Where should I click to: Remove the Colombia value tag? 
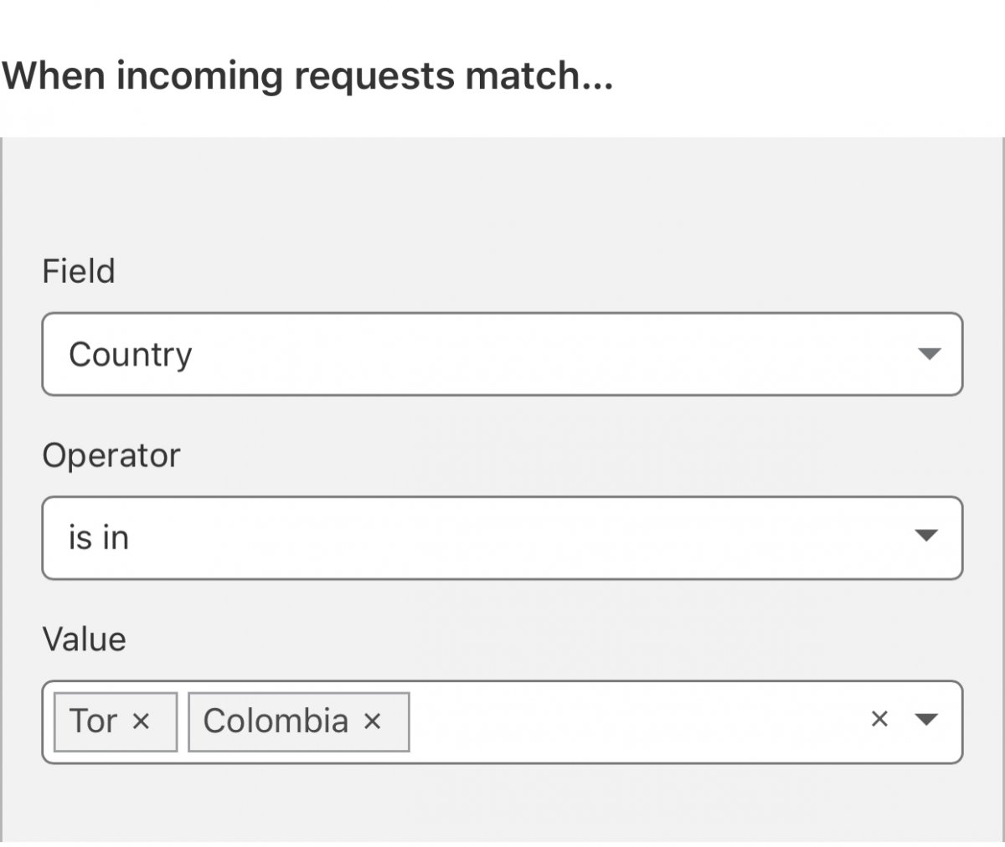coord(372,721)
